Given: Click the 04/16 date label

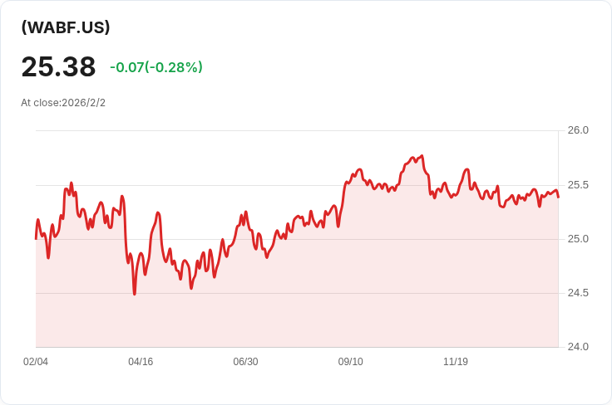Looking at the screenshot, I should pyautogui.click(x=141, y=362).
